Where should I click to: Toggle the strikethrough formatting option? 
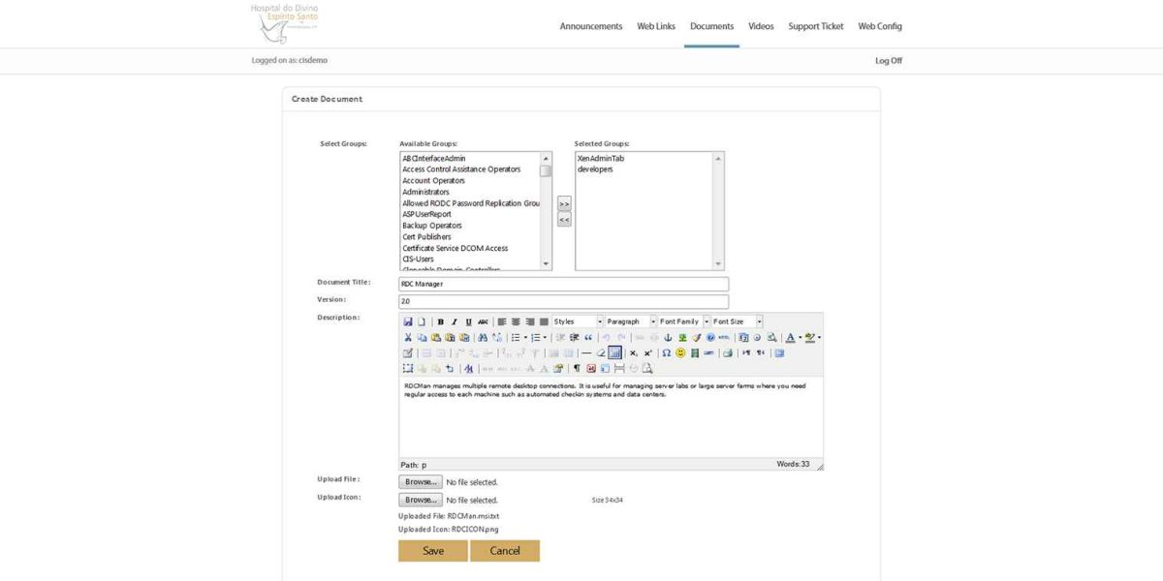coord(482,321)
